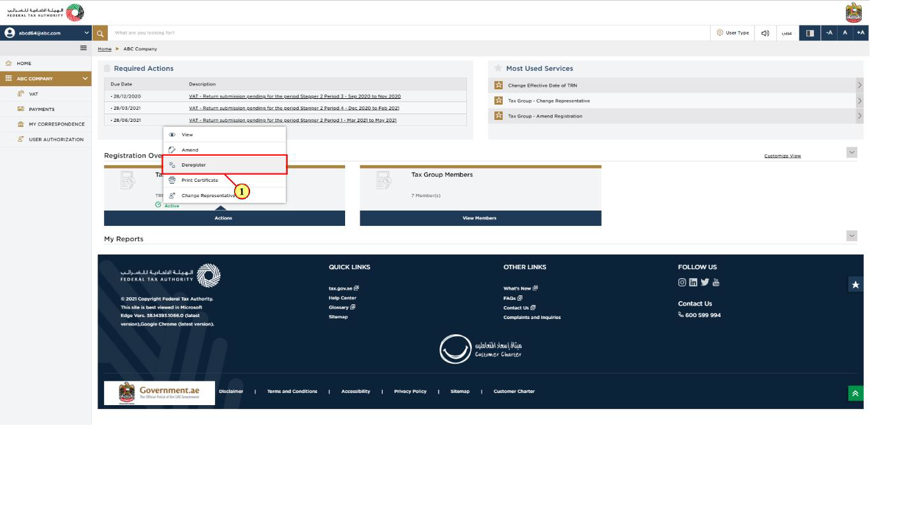Star the Change Effective Date of TRN service

(x=499, y=85)
